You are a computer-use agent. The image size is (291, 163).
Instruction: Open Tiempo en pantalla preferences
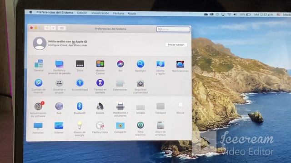(100, 83)
